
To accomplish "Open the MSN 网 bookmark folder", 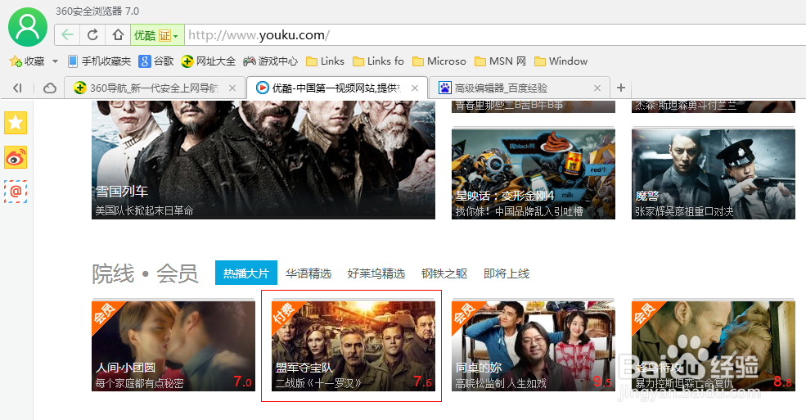I will (x=501, y=61).
